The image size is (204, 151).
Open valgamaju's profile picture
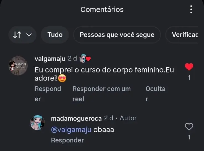18,66
